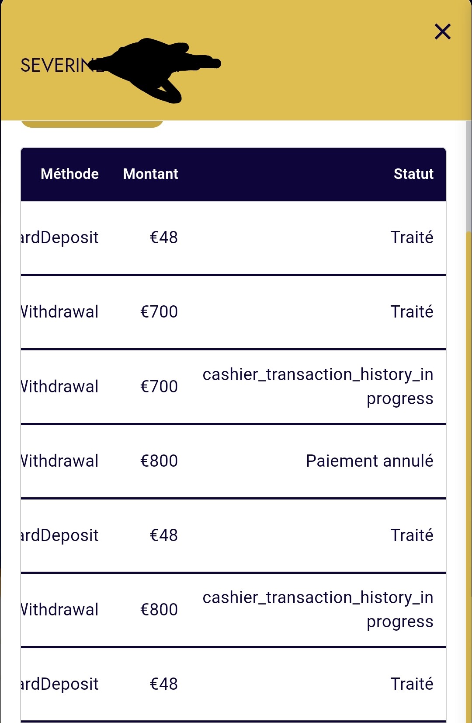The height and width of the screenshot is (723, 472).
Task: Select the Withdrawal €700 Traité row
Action: 233,312
